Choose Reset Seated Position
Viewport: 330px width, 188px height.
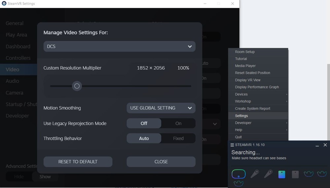pos(258,73)
